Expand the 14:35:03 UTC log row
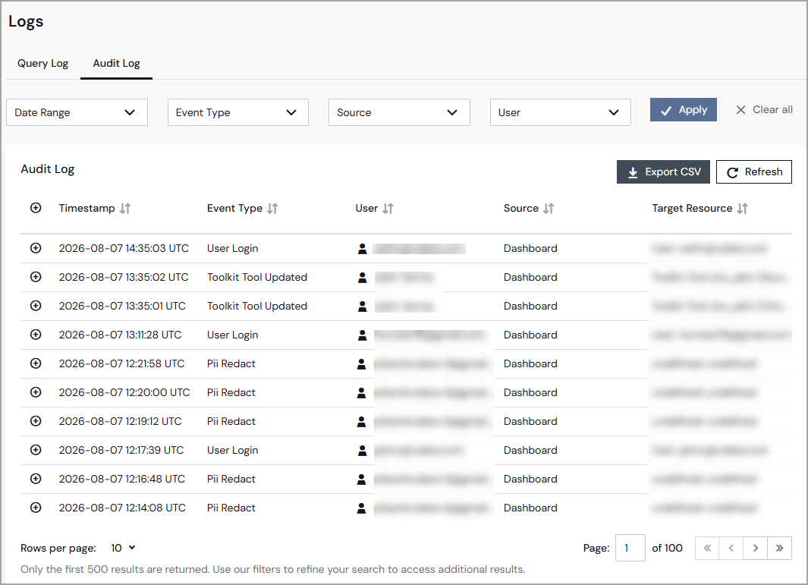 (36, 248)
